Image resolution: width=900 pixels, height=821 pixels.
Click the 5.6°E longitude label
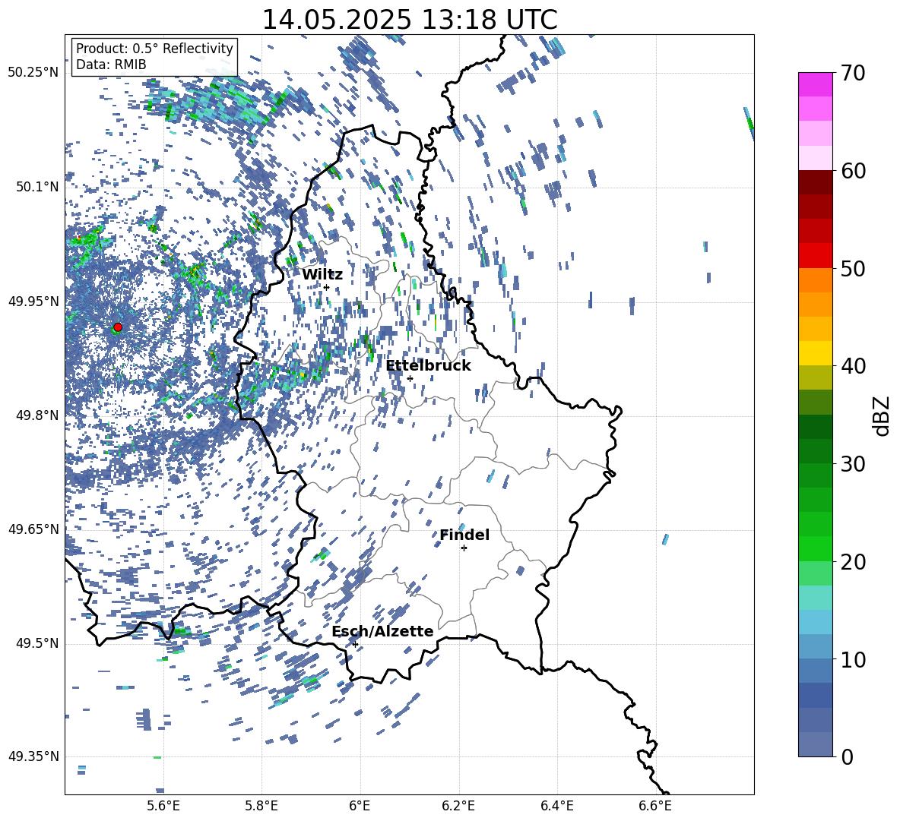(x=163, y=806)
